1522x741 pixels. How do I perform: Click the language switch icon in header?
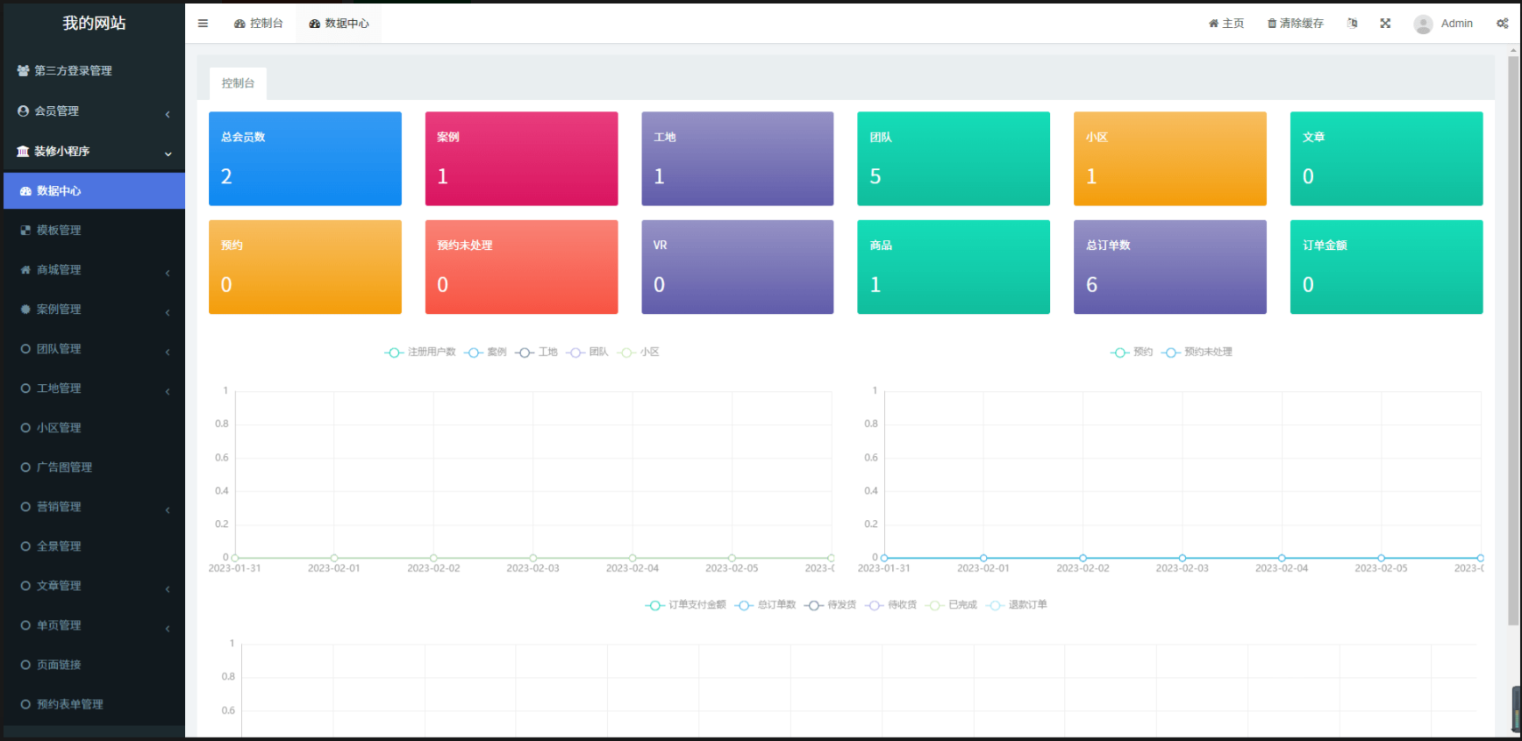pos(1352,24)
